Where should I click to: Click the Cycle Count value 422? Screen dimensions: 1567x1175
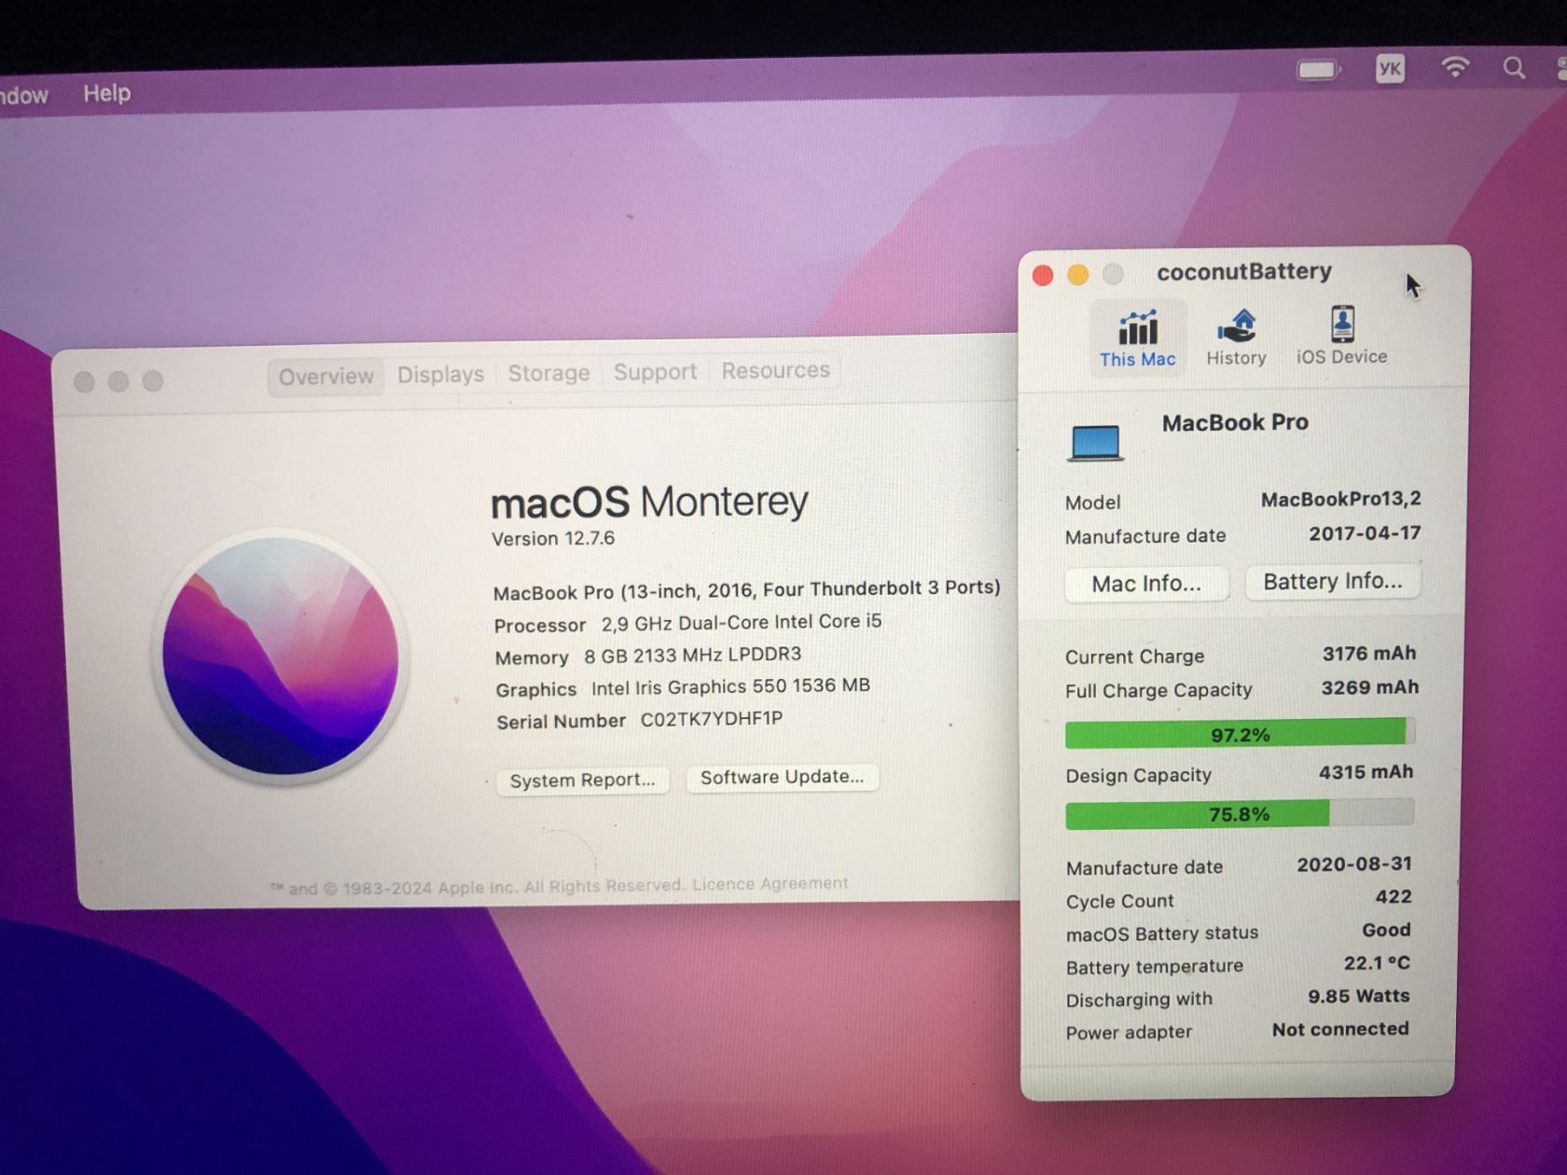(1393, 897)
